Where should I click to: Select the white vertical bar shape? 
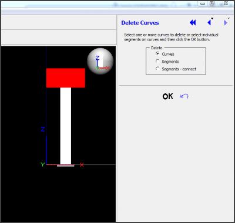pos(66,126)
